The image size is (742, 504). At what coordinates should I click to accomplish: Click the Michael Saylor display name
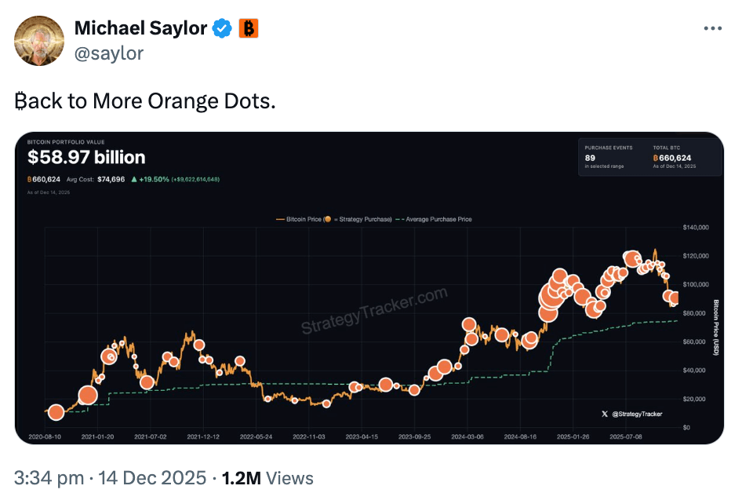[x=140, y=29]
